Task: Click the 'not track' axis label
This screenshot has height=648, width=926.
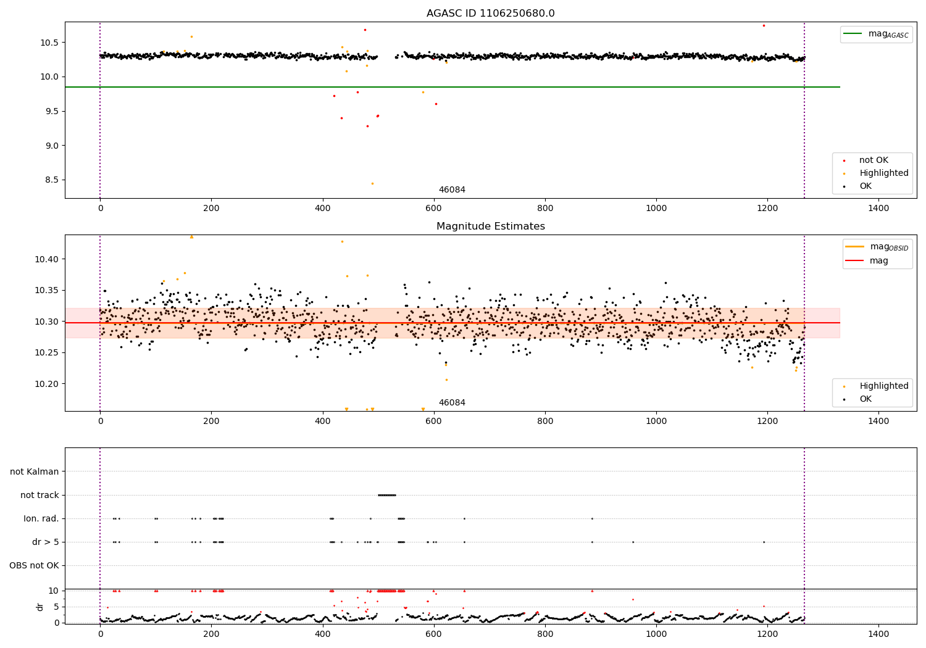Action: point(40,495)
